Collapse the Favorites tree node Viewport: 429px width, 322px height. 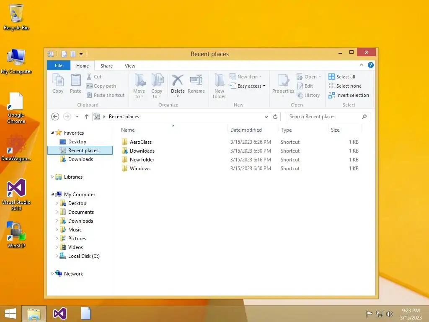pyautogui.click(x=52, y=133)
